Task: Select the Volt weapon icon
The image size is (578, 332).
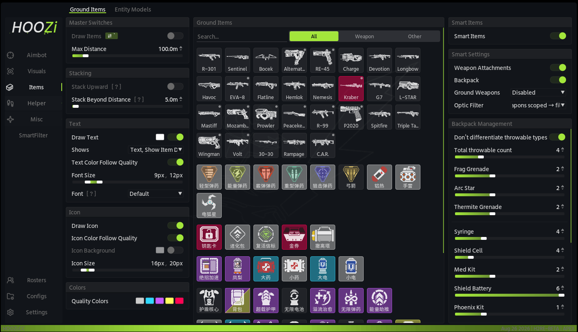Action: [237, 145]
